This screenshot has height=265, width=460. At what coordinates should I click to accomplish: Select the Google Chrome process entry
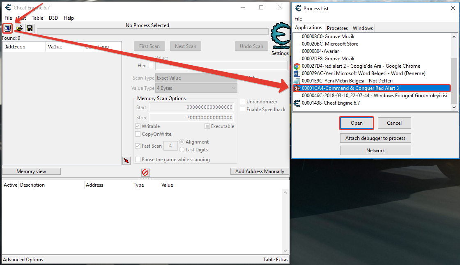tap(361, 66)
